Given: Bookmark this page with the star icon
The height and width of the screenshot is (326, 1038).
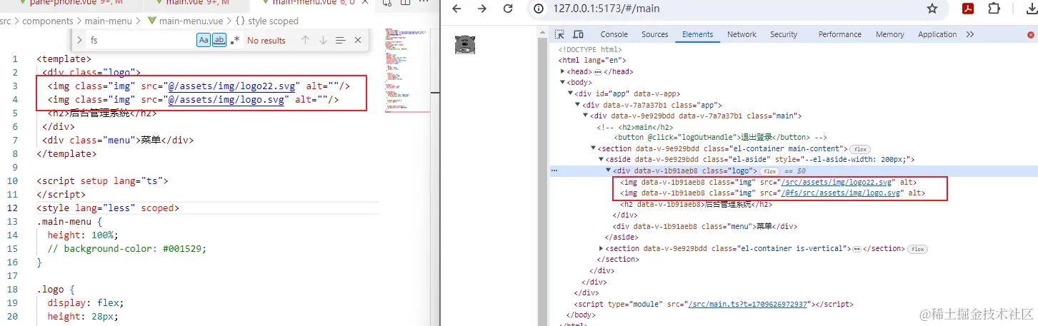Looking at the screenshot, I should tap(932, 9).
